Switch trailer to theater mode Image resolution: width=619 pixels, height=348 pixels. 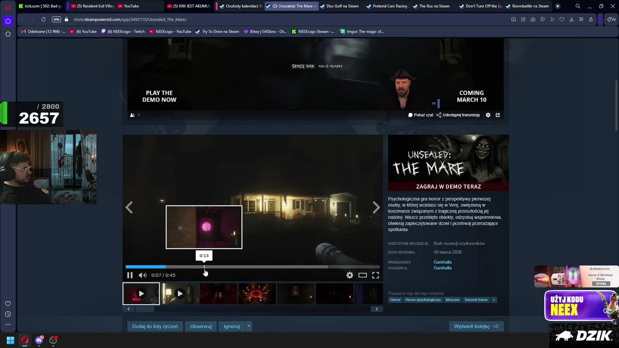coord(363,275)
